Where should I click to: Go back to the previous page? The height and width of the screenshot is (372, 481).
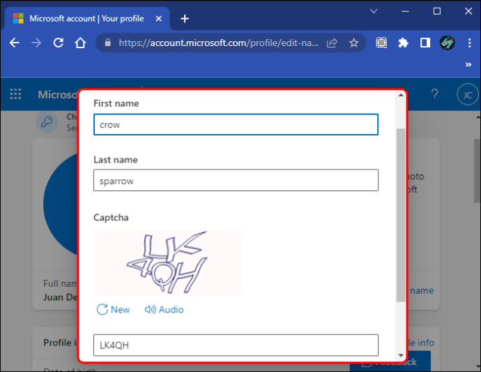pos(15,43)
